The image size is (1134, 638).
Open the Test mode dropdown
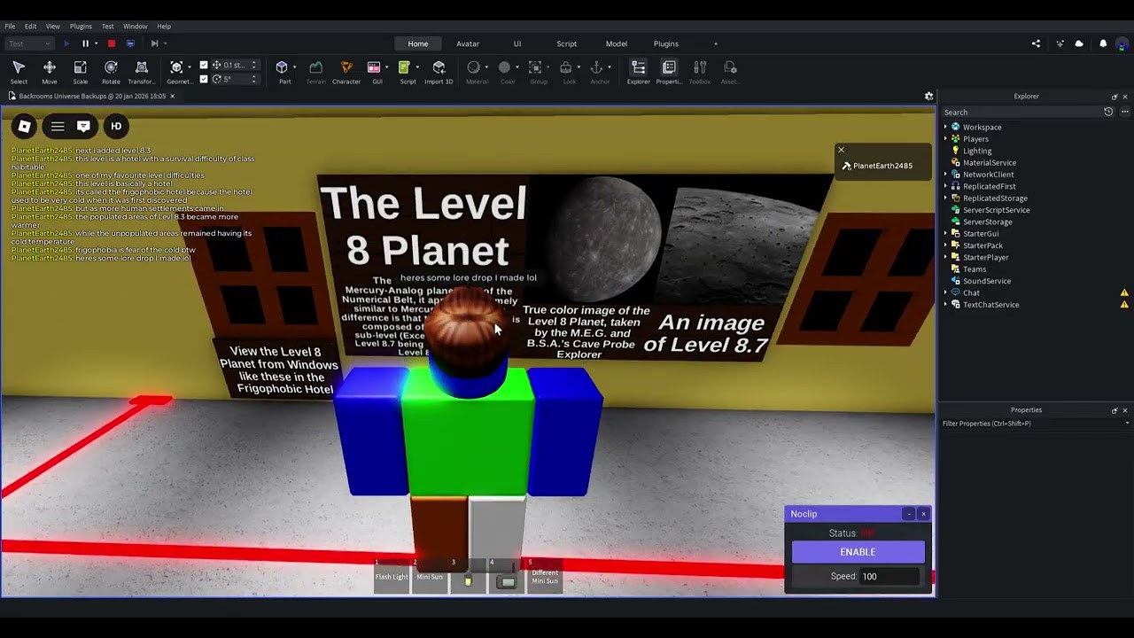pyautogui.click(x=28, y=43)
